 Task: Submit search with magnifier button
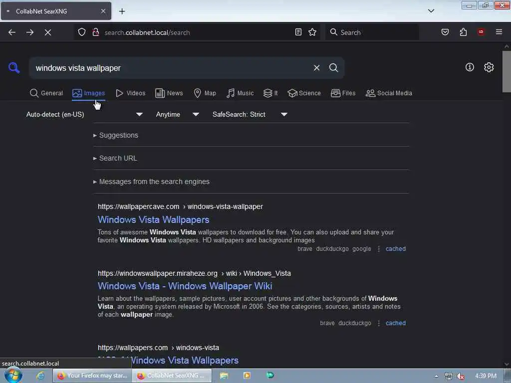coord(334,68)
